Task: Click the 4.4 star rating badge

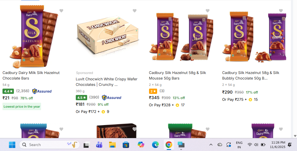Action: click(x=8, y=91)
